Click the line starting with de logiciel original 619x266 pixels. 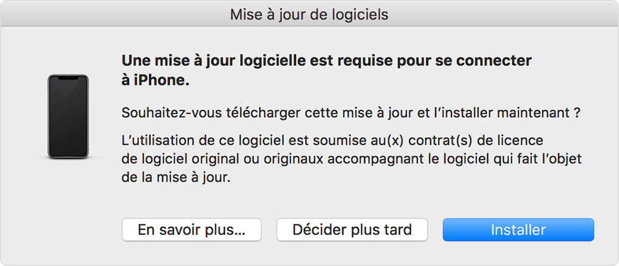tap(351, 159)
